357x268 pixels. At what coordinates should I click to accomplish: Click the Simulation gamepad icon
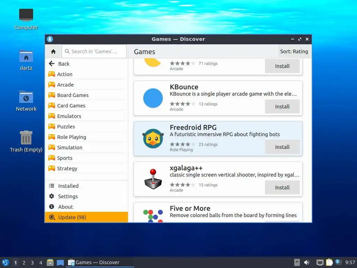point(52,147)
